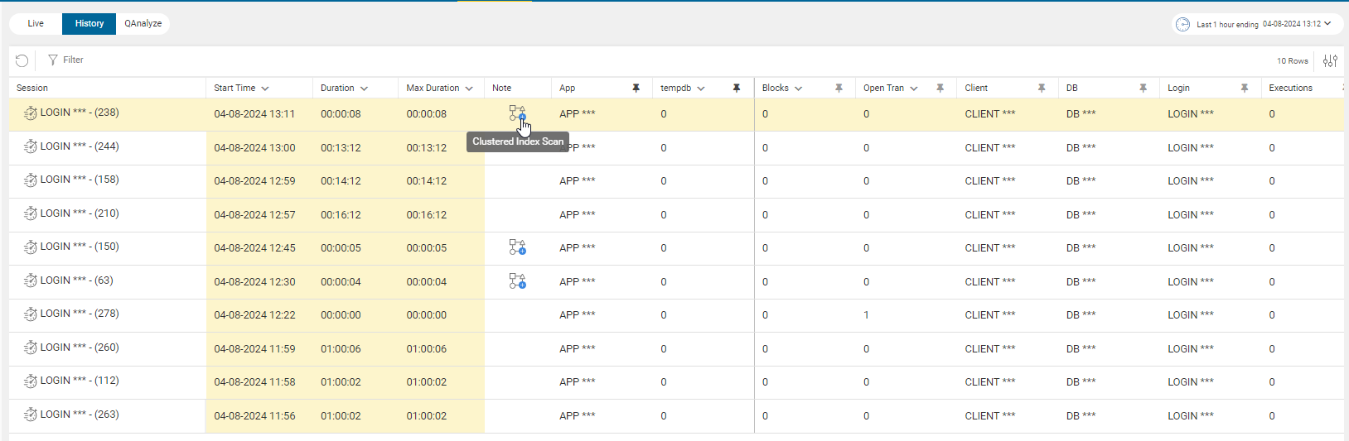Select duration value 00:14:12
This screenshot has width=1349, height=441.
coord(341,181)
